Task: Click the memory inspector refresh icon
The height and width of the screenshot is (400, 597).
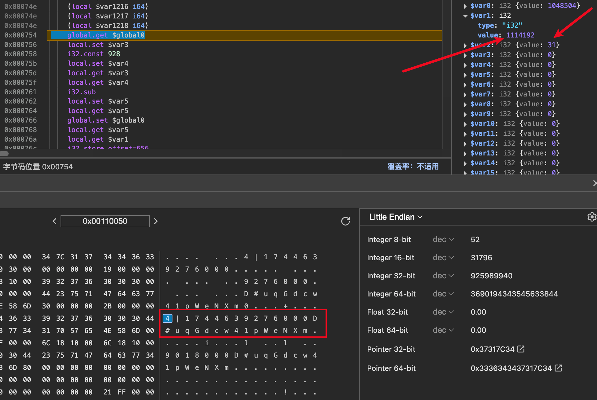Action: 346,221
